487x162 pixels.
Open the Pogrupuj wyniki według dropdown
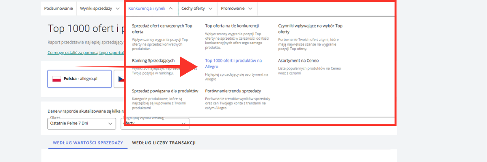[x=155, y=123]
